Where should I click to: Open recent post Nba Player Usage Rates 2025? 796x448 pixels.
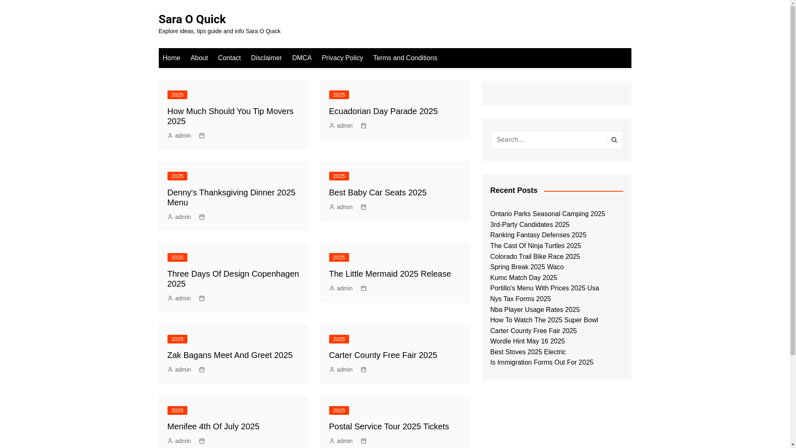click(x=535, y=310)
